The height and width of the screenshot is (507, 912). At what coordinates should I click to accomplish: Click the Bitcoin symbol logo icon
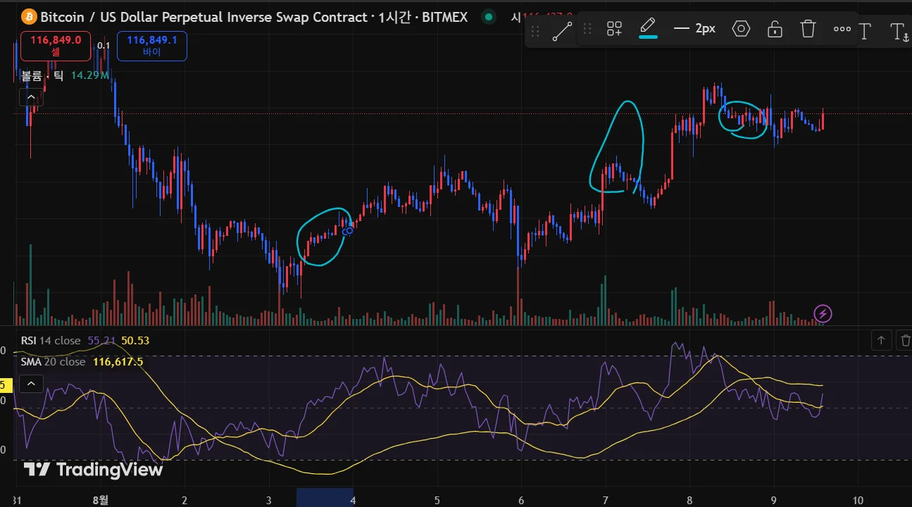coord(29,16)
